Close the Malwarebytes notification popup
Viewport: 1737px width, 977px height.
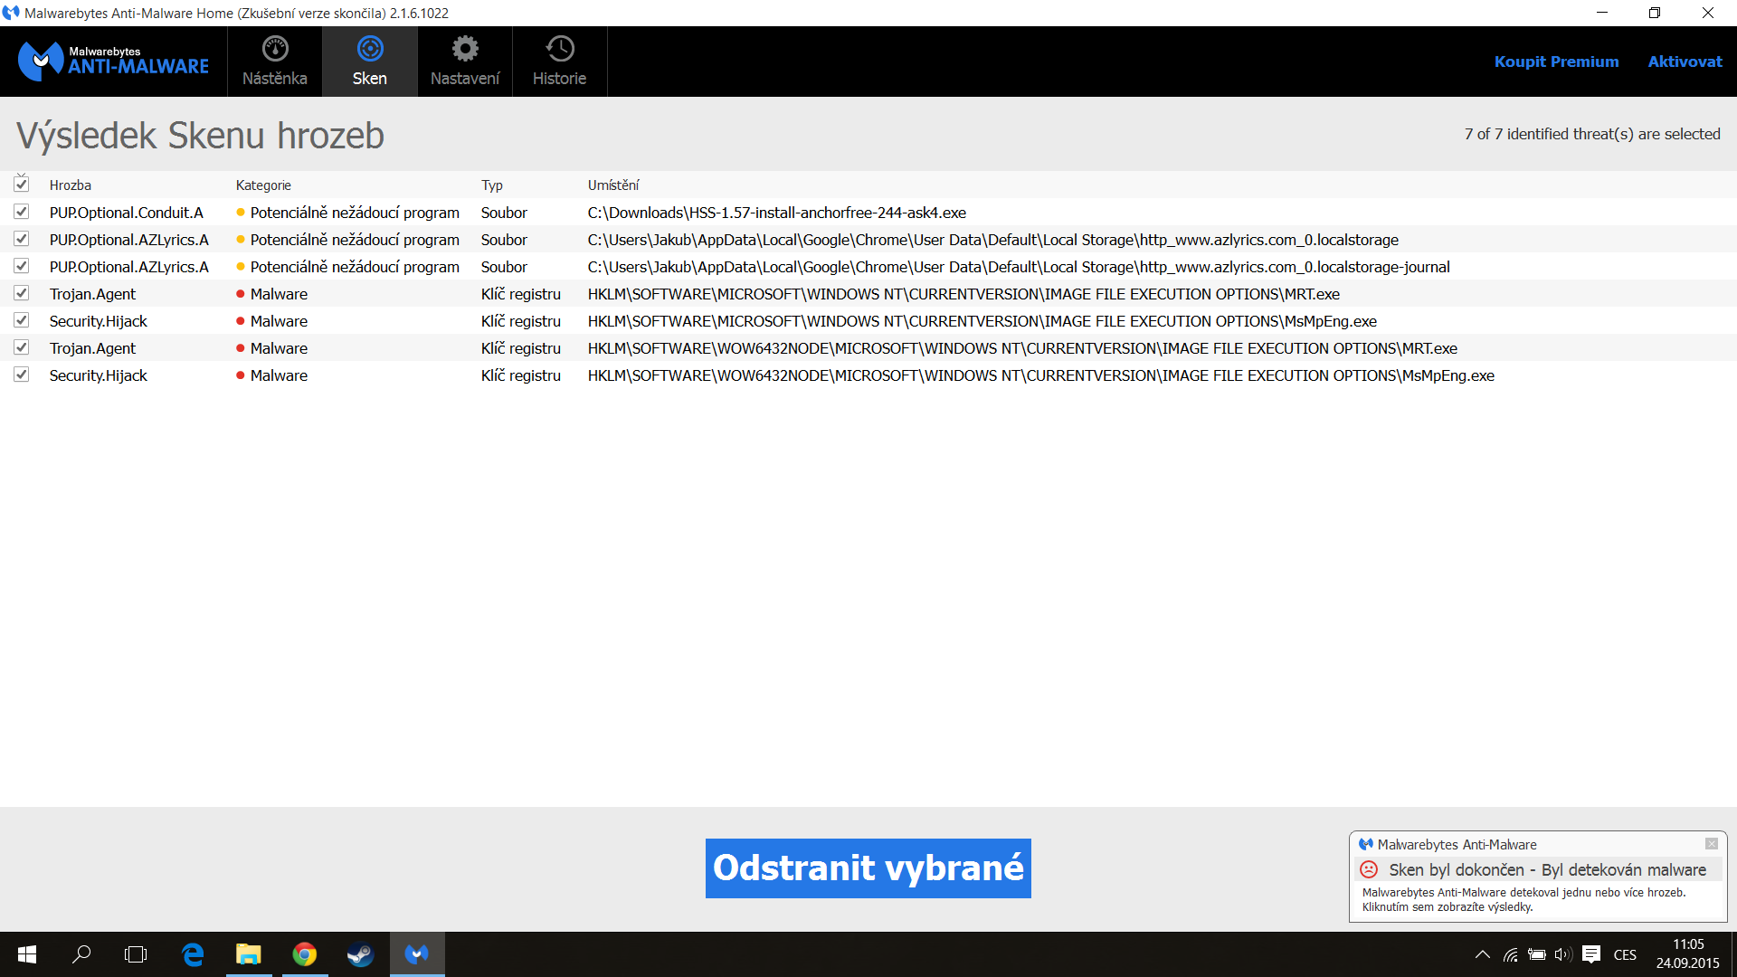coord(1711,843)
